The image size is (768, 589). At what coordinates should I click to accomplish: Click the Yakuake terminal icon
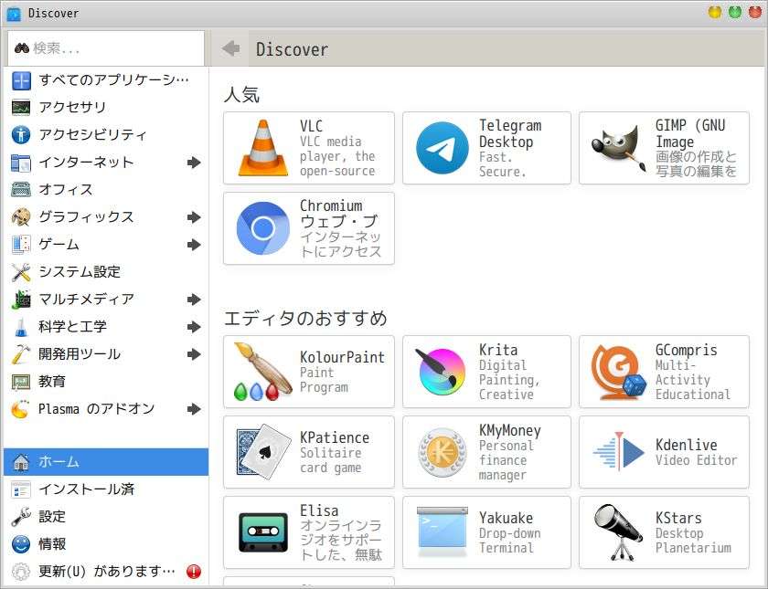tap(442, 532)
